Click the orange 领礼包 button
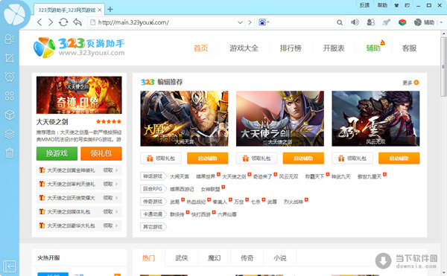 click(101, 154)
